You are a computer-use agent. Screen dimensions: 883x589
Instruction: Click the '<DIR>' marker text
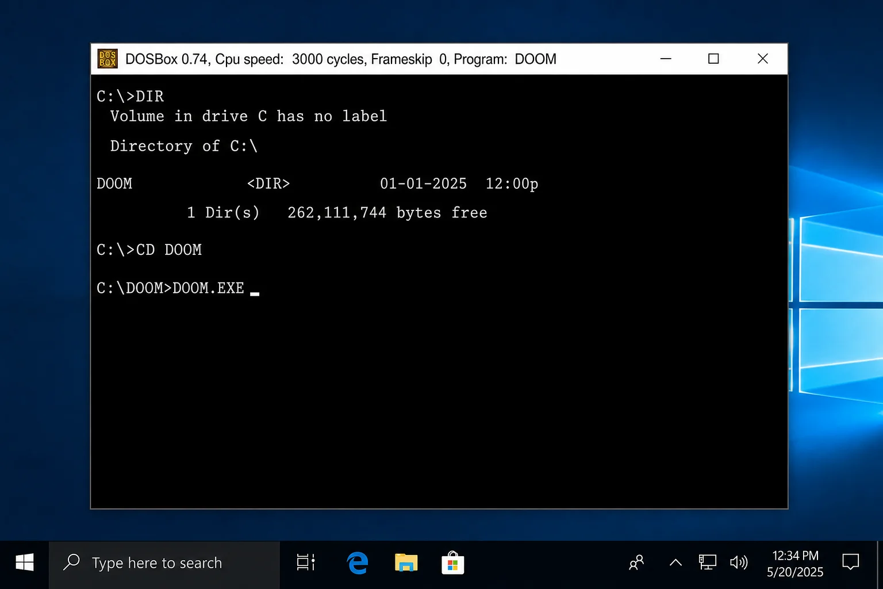[268, 183]
